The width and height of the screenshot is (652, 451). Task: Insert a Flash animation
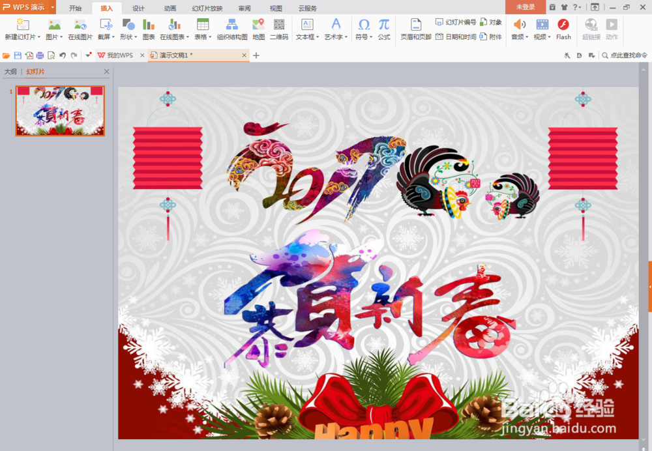[563, 29]
